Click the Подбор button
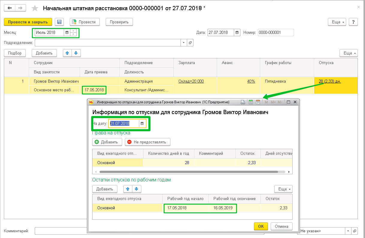The height and width of the screenshot is (238, 365). pos(15,53)
